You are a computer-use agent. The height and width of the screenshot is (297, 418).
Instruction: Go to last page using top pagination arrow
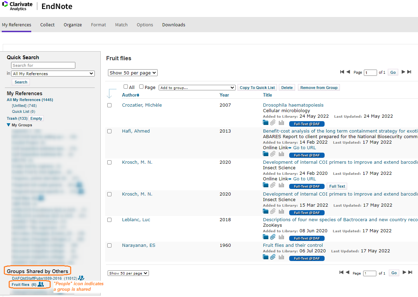[409, 72]
